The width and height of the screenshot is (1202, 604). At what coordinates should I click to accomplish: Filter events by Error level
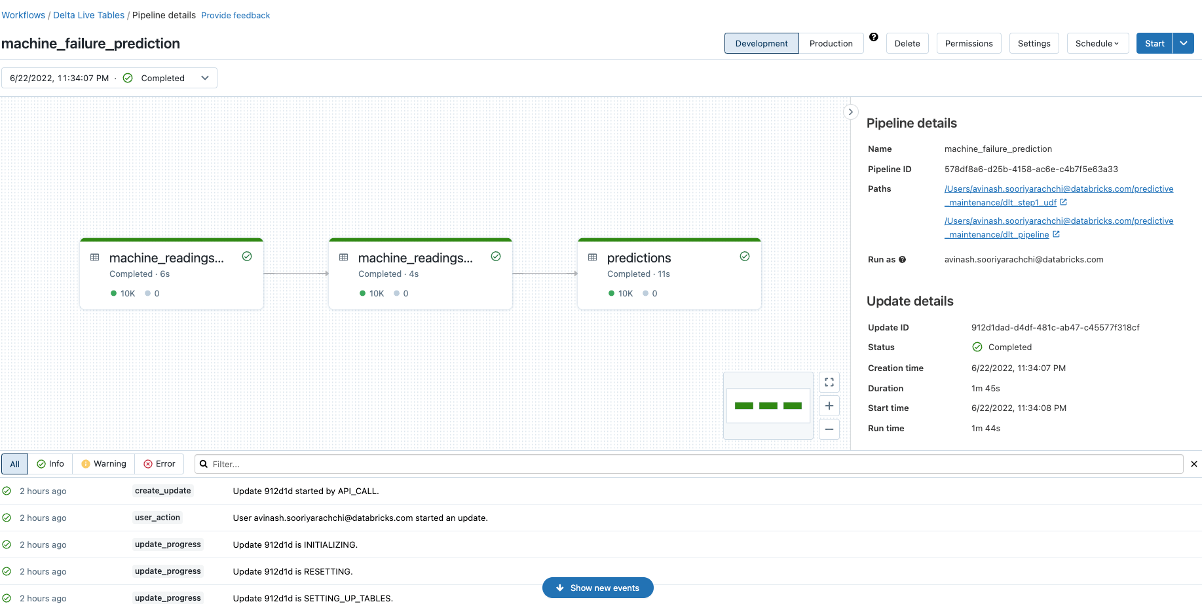[x=159, y=464]
